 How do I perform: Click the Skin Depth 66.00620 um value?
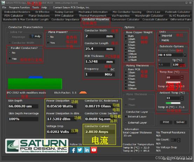(x=23, y=106)
